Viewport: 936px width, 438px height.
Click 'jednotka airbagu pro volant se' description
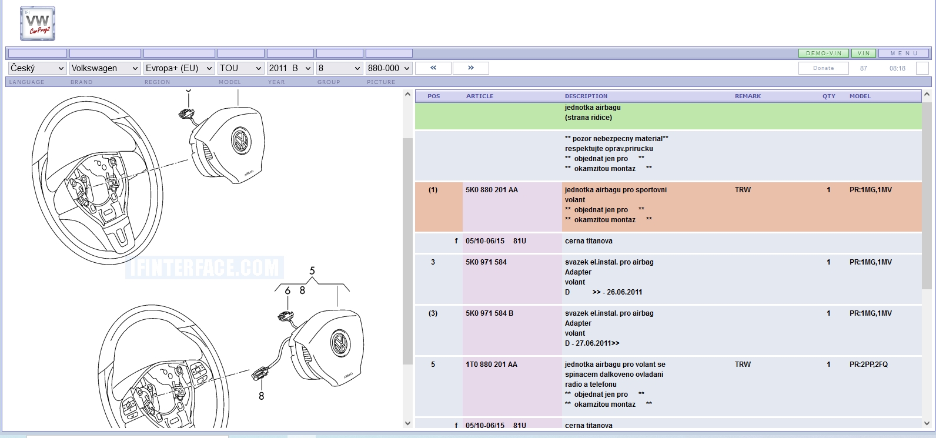click(x=615, y=365)
